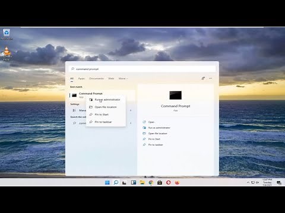
Task: Open the notification center icon
Action: coord(279,183)
